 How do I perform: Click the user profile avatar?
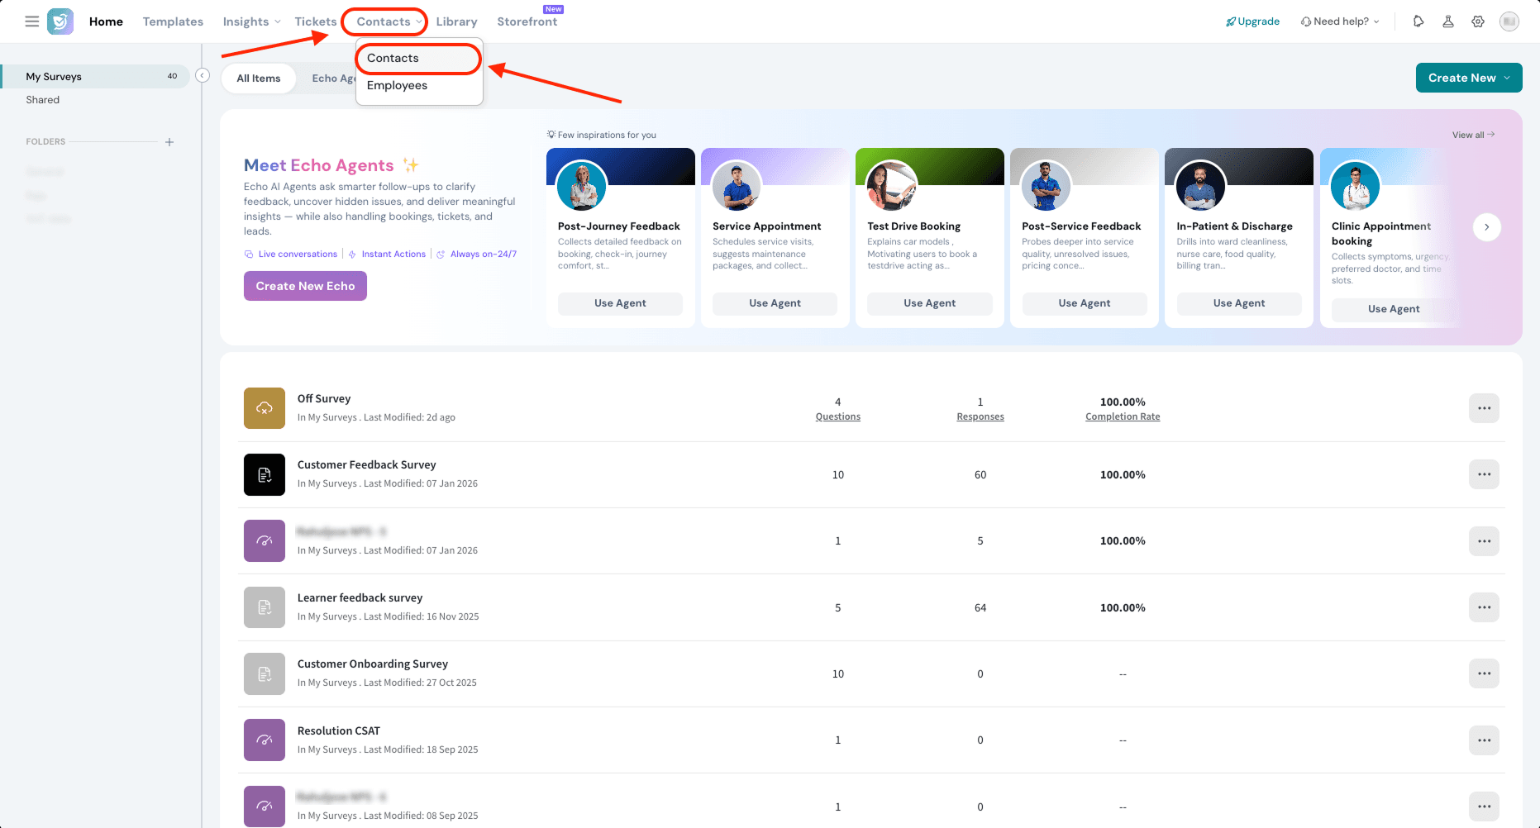1509,21
